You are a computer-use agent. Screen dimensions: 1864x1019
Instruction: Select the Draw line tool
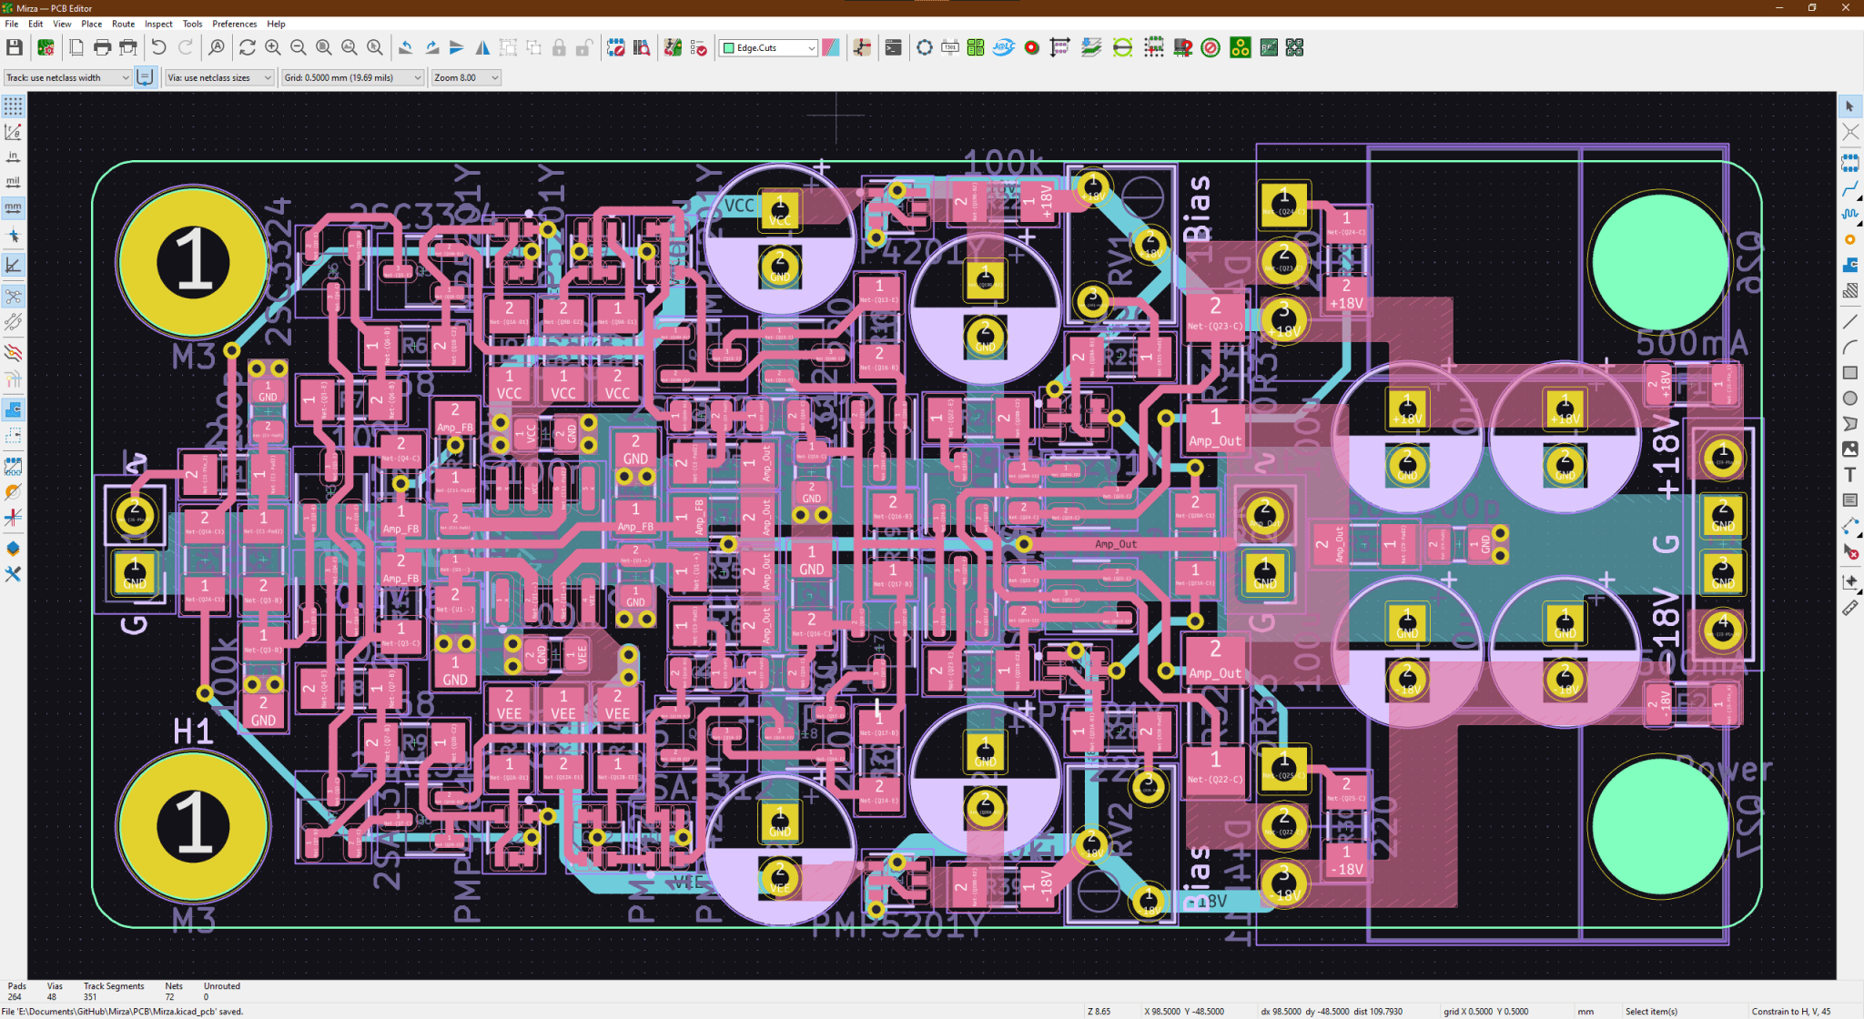pos(1849,321)
